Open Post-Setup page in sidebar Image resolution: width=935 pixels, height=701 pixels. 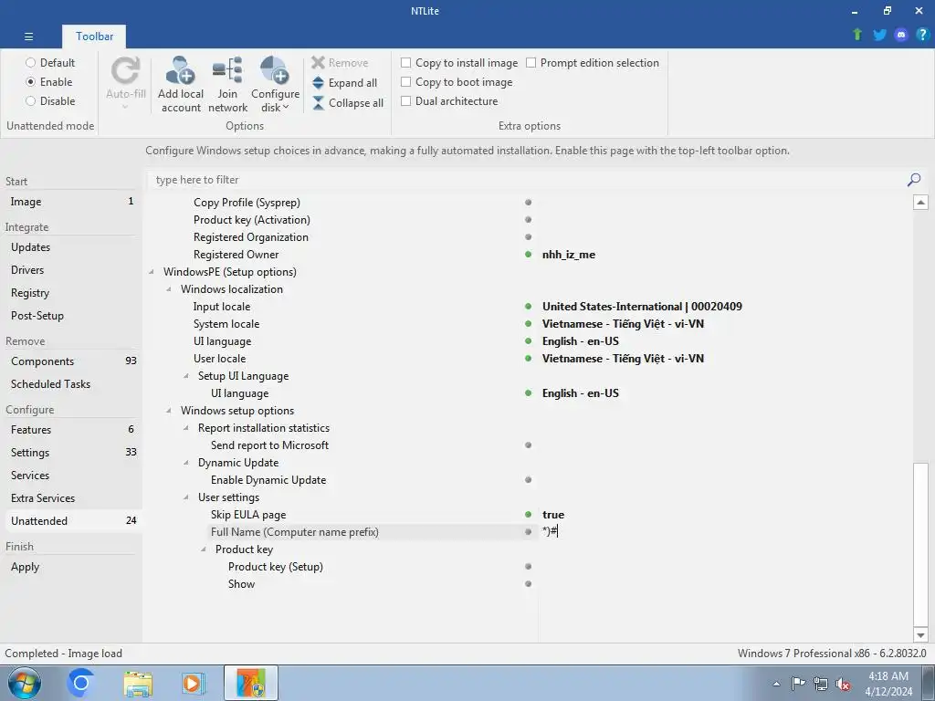coord(71,315)
